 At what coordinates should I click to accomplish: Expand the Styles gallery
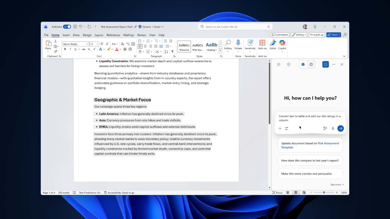click(220, 51)
